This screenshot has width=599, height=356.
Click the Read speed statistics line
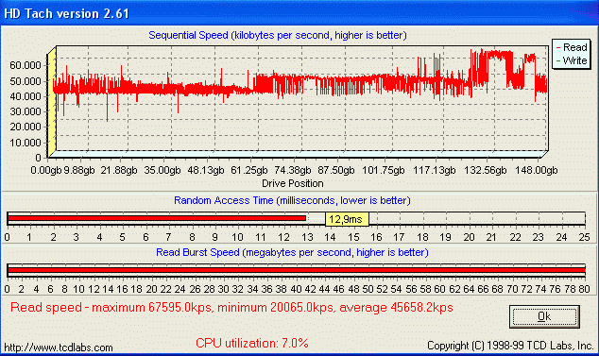click(x=231, y=308)
